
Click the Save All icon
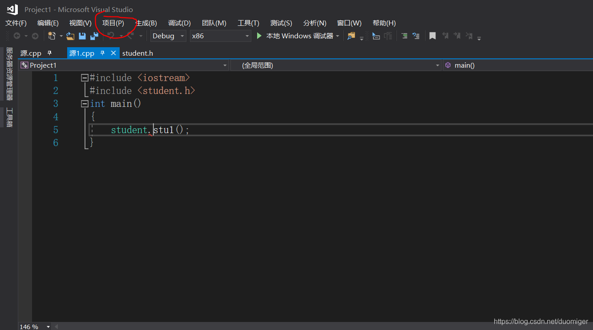pos(94,36)
